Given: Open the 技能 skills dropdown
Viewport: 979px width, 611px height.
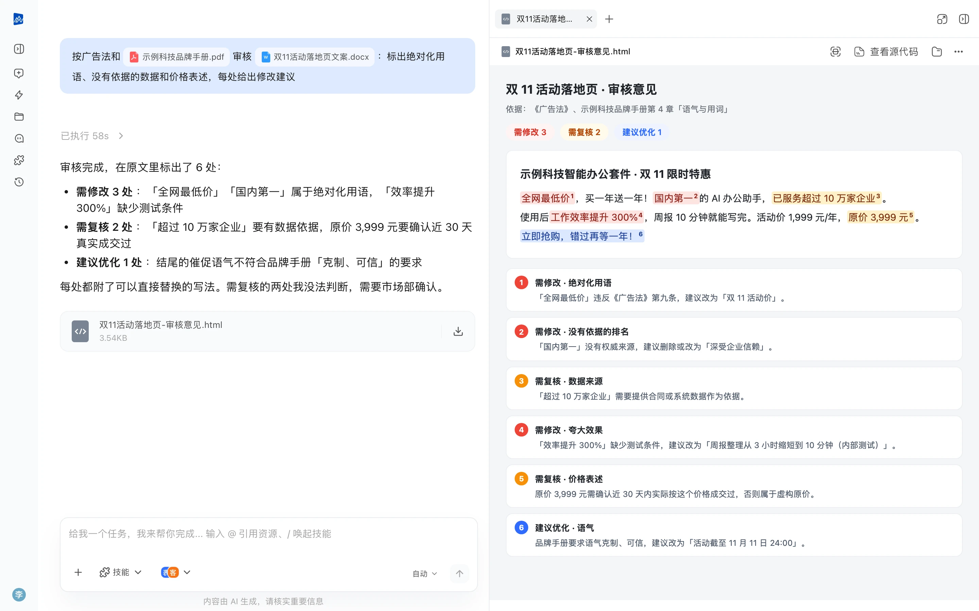Looking at the screenshot, I should 121,572.
